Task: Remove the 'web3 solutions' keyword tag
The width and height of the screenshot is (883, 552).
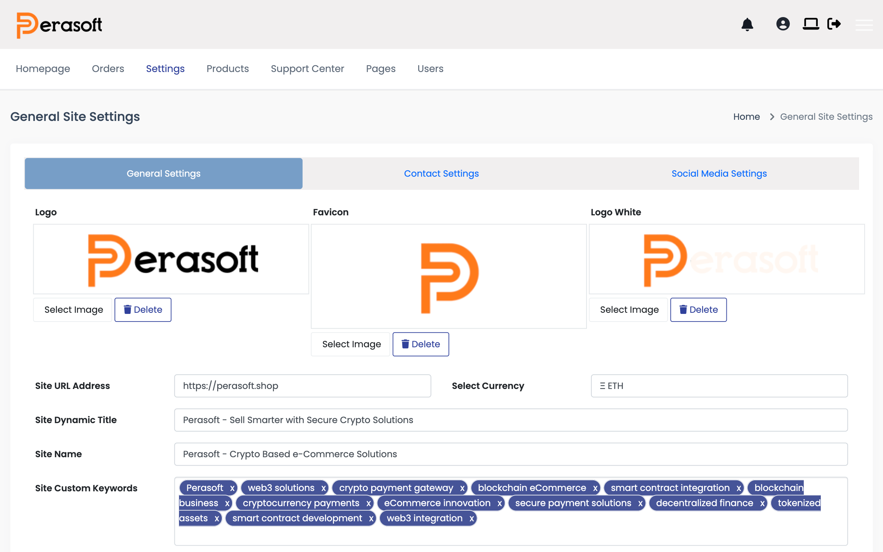Action: (323, 488)
